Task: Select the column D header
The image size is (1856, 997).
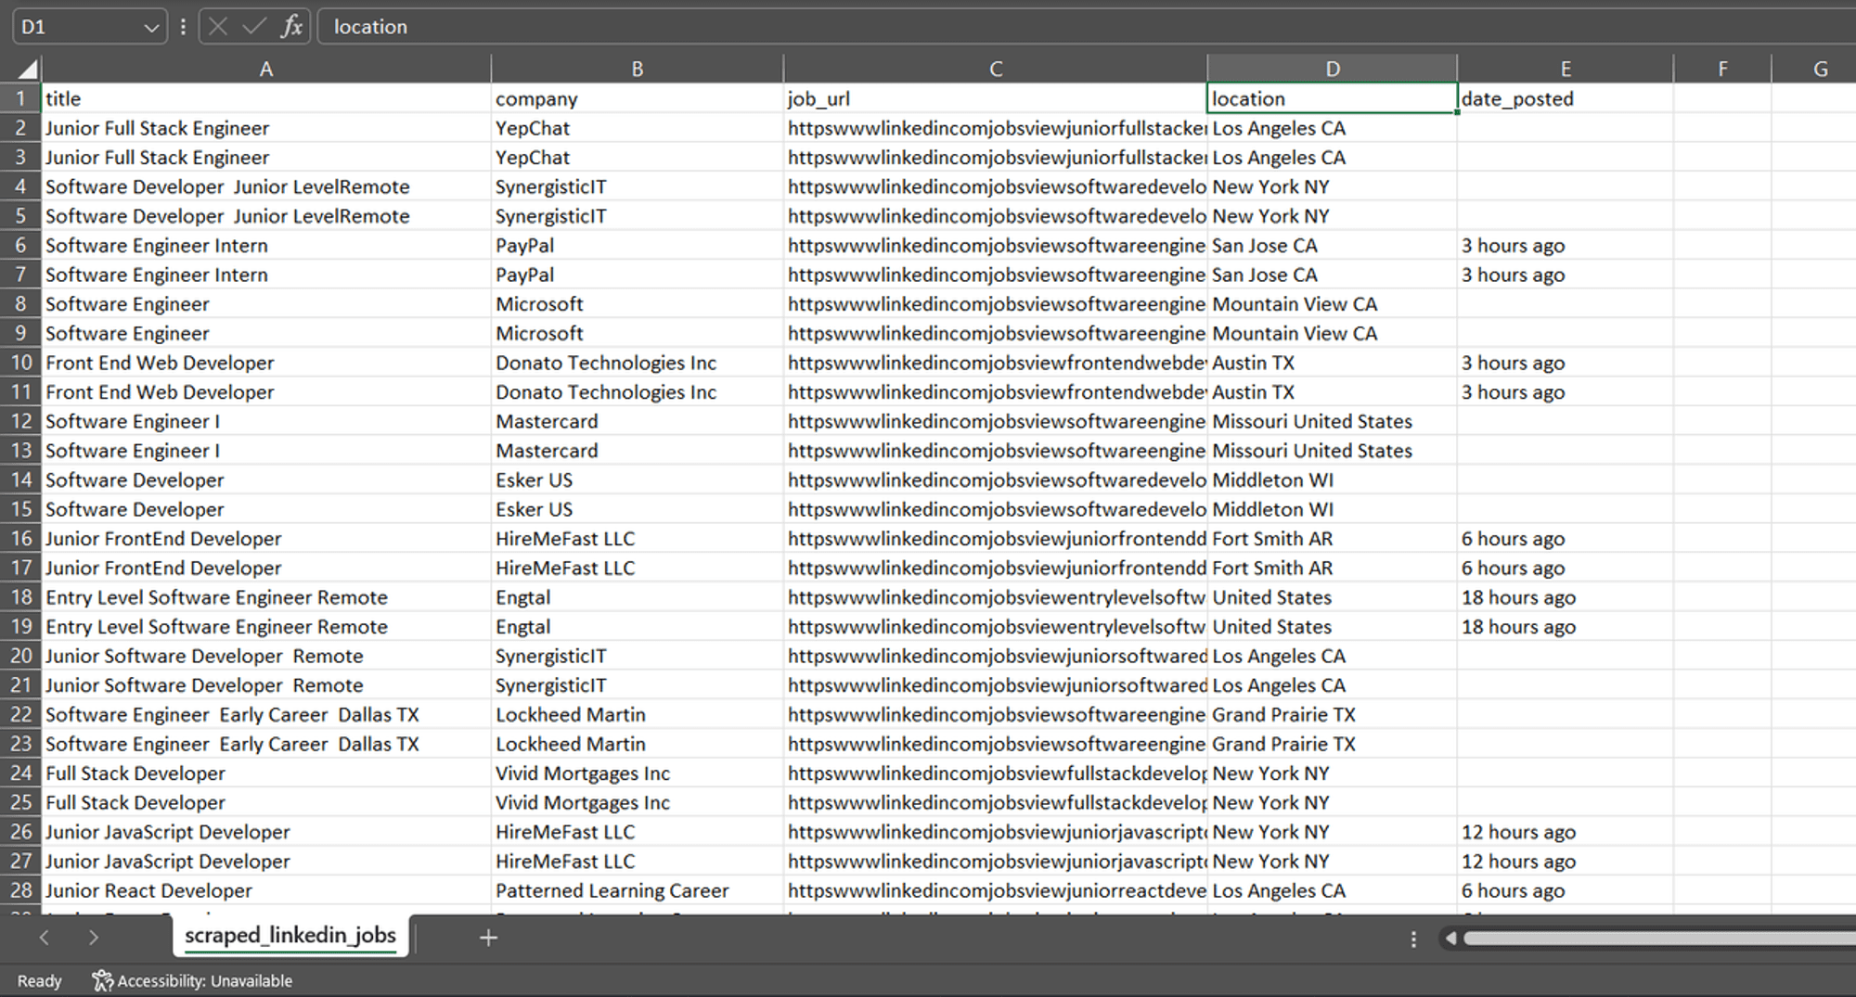Action: coord(1331,68)
